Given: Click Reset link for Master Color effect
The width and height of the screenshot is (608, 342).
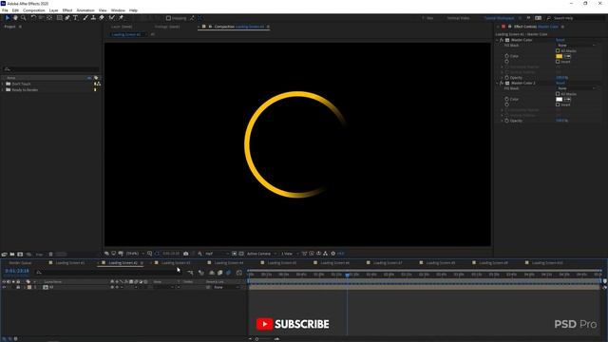Looking at the screenshot, I should coord(560,40).
